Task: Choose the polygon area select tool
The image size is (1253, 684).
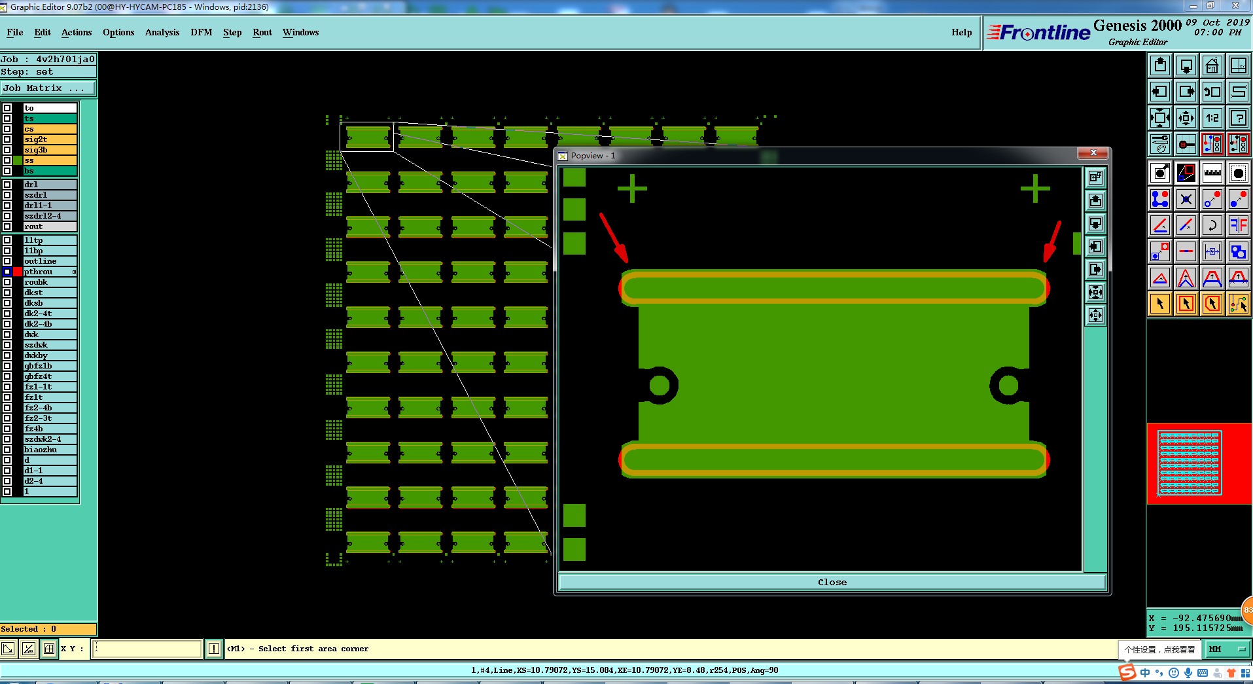Action: click(1212, 304)
